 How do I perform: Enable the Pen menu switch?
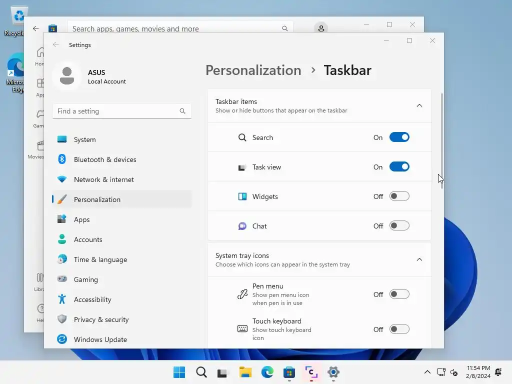(399, 294)
